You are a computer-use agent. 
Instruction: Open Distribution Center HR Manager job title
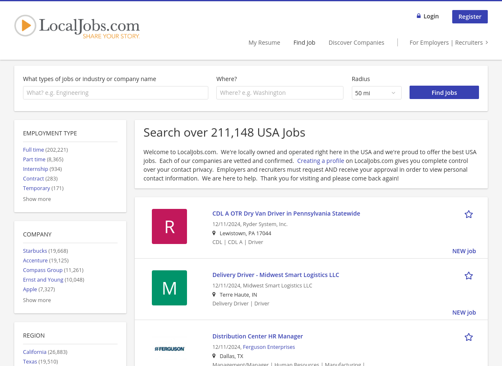point(258,336)
